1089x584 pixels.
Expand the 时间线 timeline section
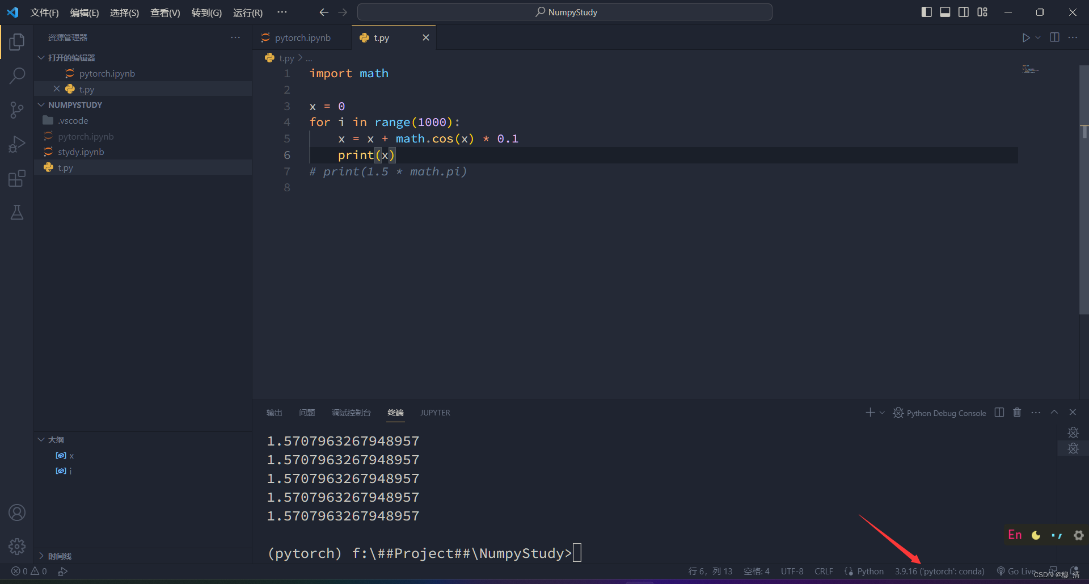point(143,556)
